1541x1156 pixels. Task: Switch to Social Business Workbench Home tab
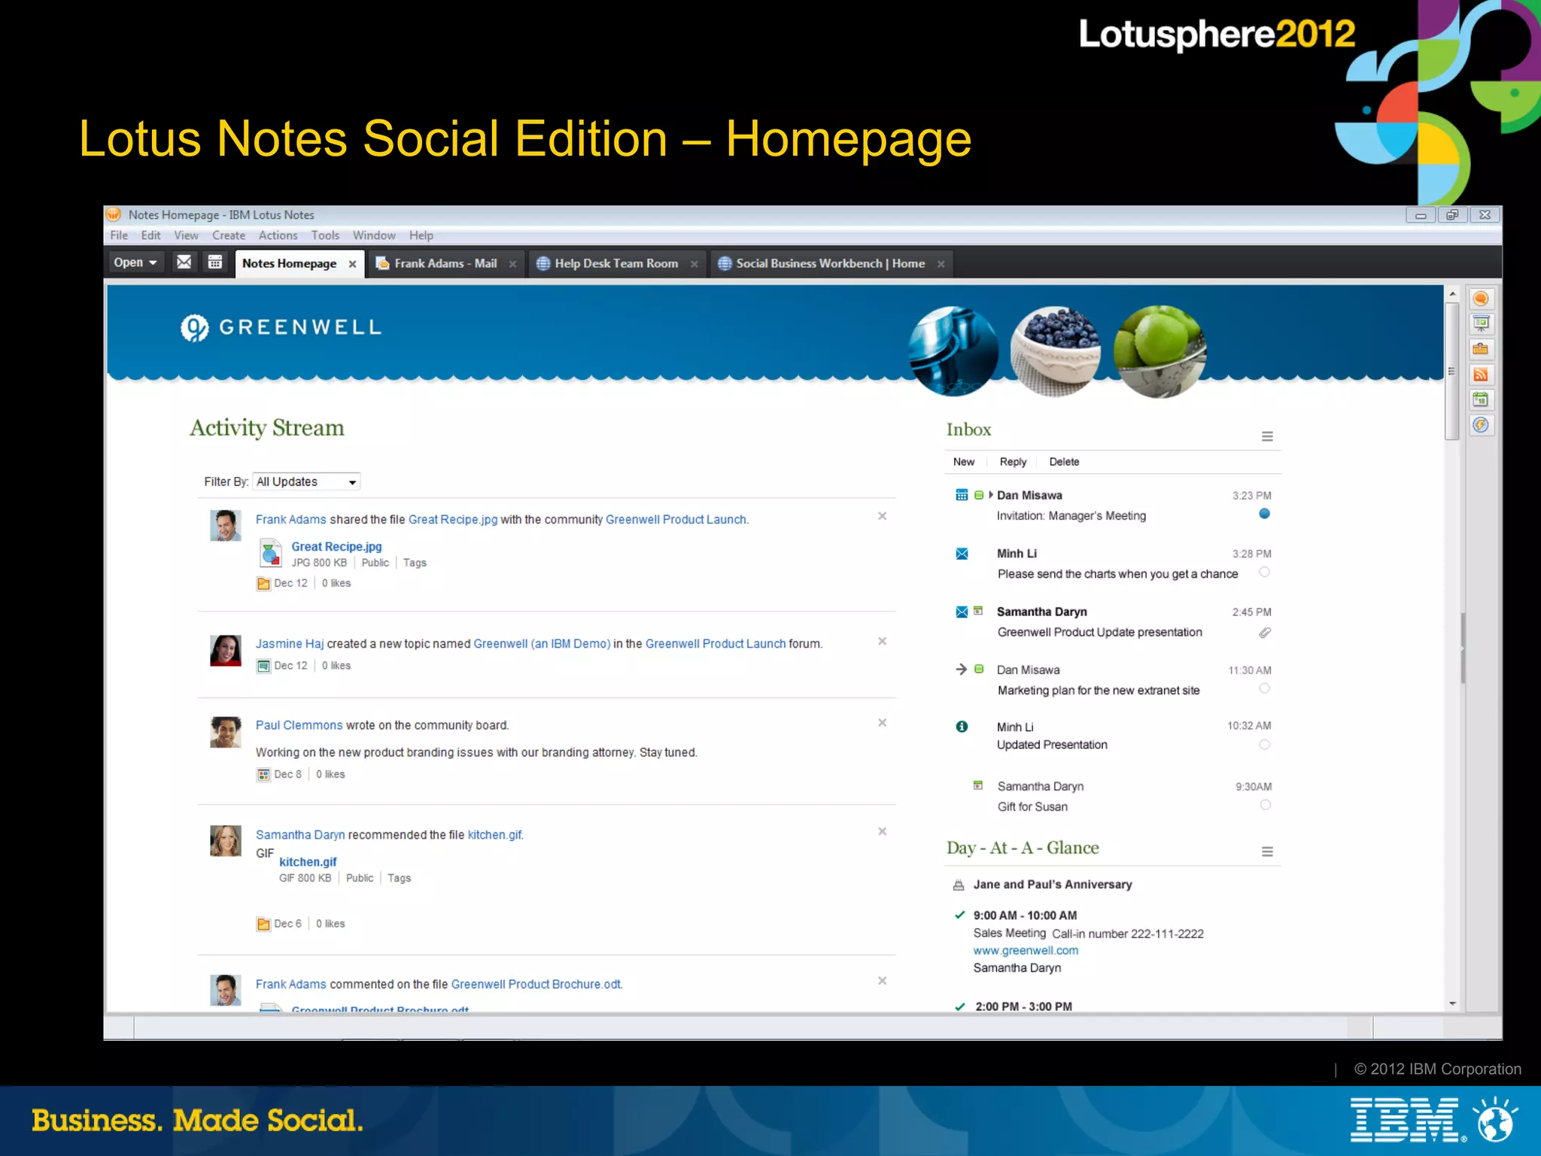tap(831, 263)
